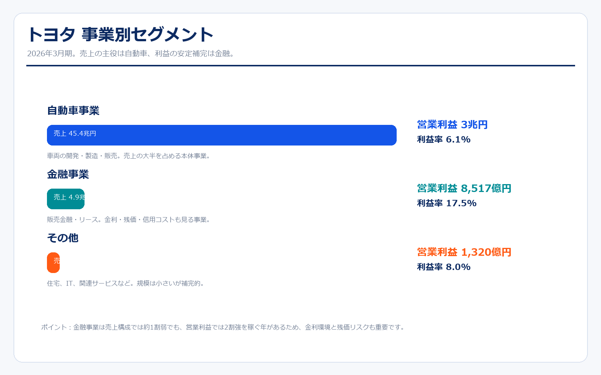Click 利益率 6.1% value
The height and width of the screenshot is (375, 601).
click(444, 139)
